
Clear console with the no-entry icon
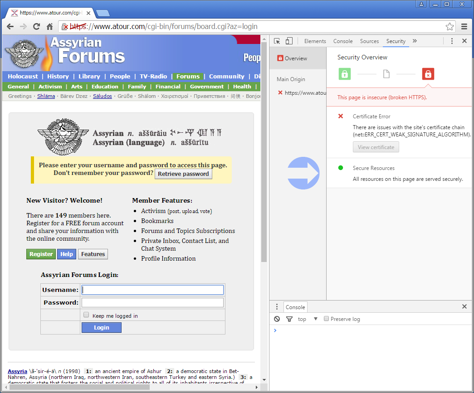277,319
